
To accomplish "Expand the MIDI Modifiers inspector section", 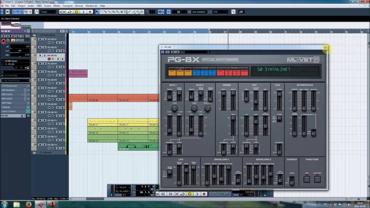I will pos(15,90).
